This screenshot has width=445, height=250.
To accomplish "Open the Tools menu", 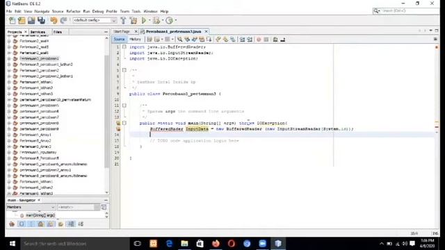I will click(x=136, y=11).
